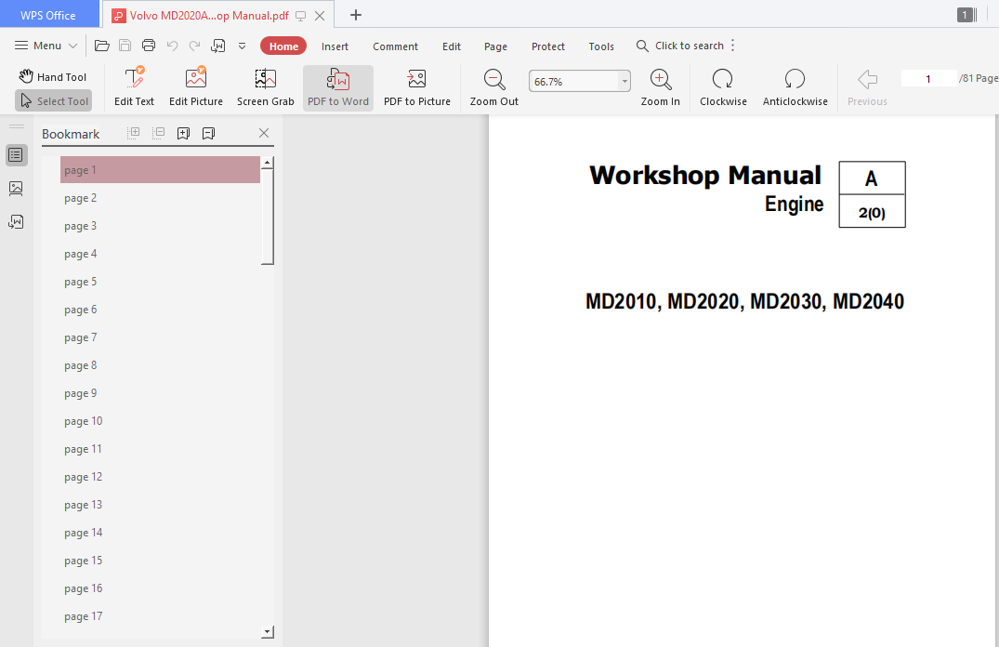Open the zoom level dropdown arrow
Screen dimensions: 999x647
pyautogui.click(x=624, y=82)
